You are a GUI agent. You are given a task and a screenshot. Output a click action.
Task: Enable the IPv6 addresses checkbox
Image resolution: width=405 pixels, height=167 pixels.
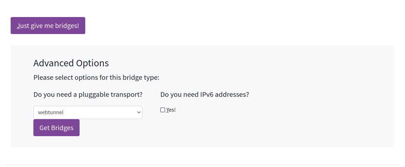(x=163, y=110)
